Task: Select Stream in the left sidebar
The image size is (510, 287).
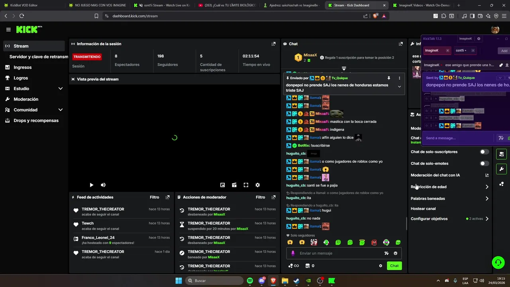Action: pos(33,46)
